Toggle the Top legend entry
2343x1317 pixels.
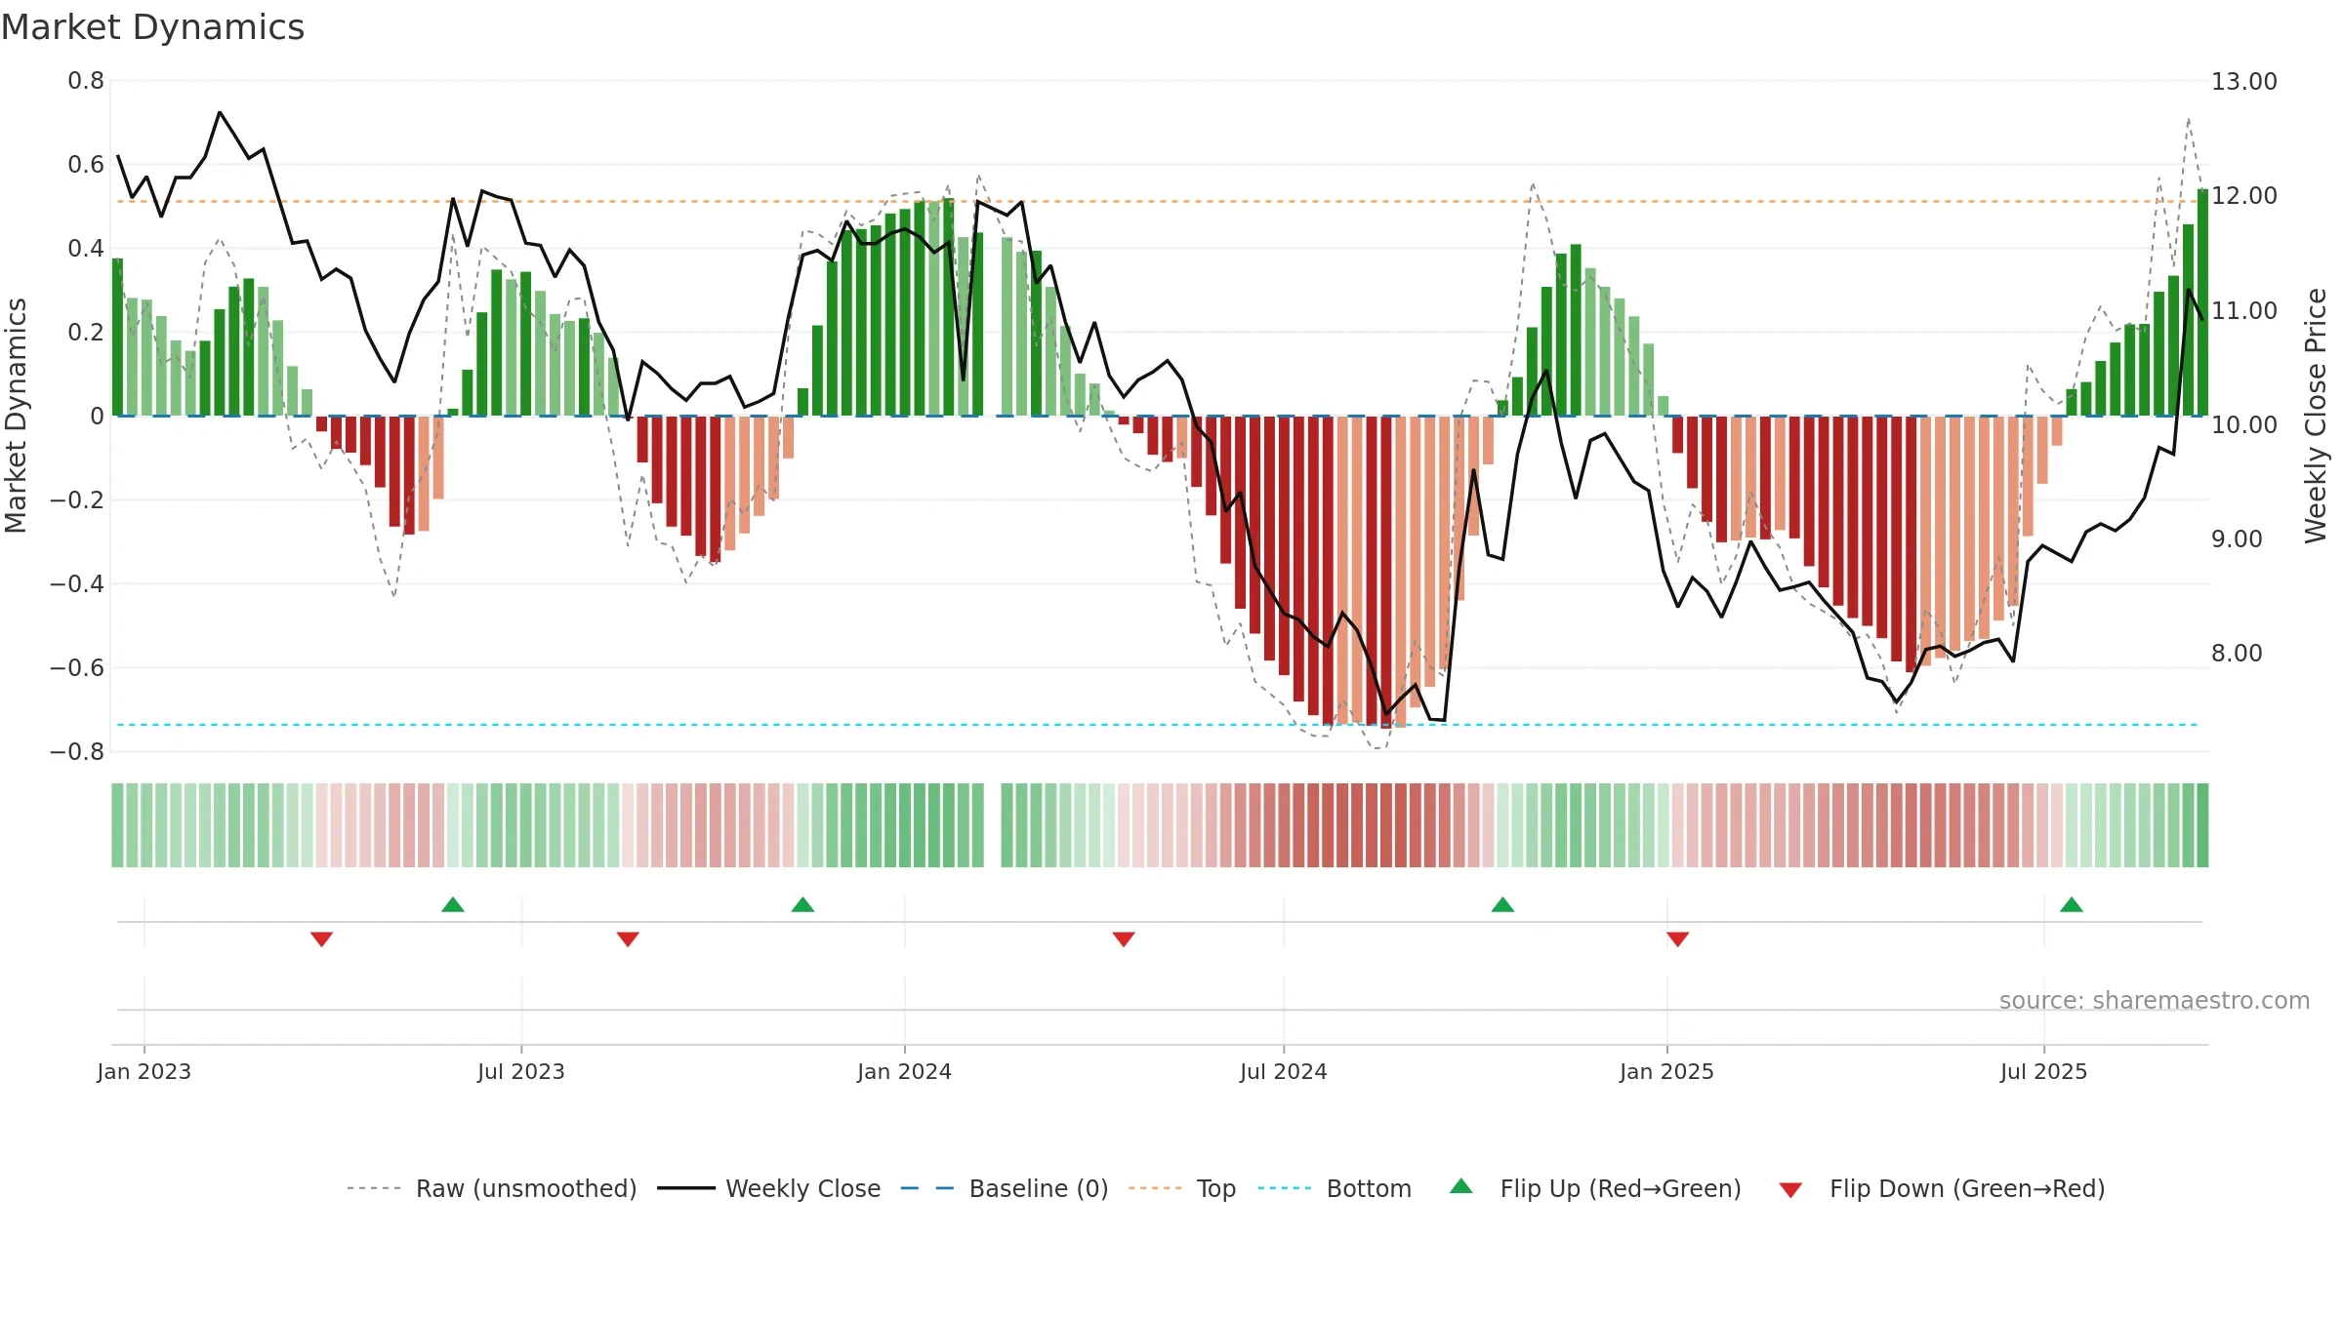1181,1188
